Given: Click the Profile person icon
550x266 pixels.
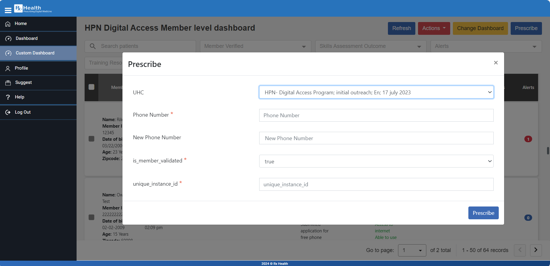Looking at the screenshot, I should 8,68.
